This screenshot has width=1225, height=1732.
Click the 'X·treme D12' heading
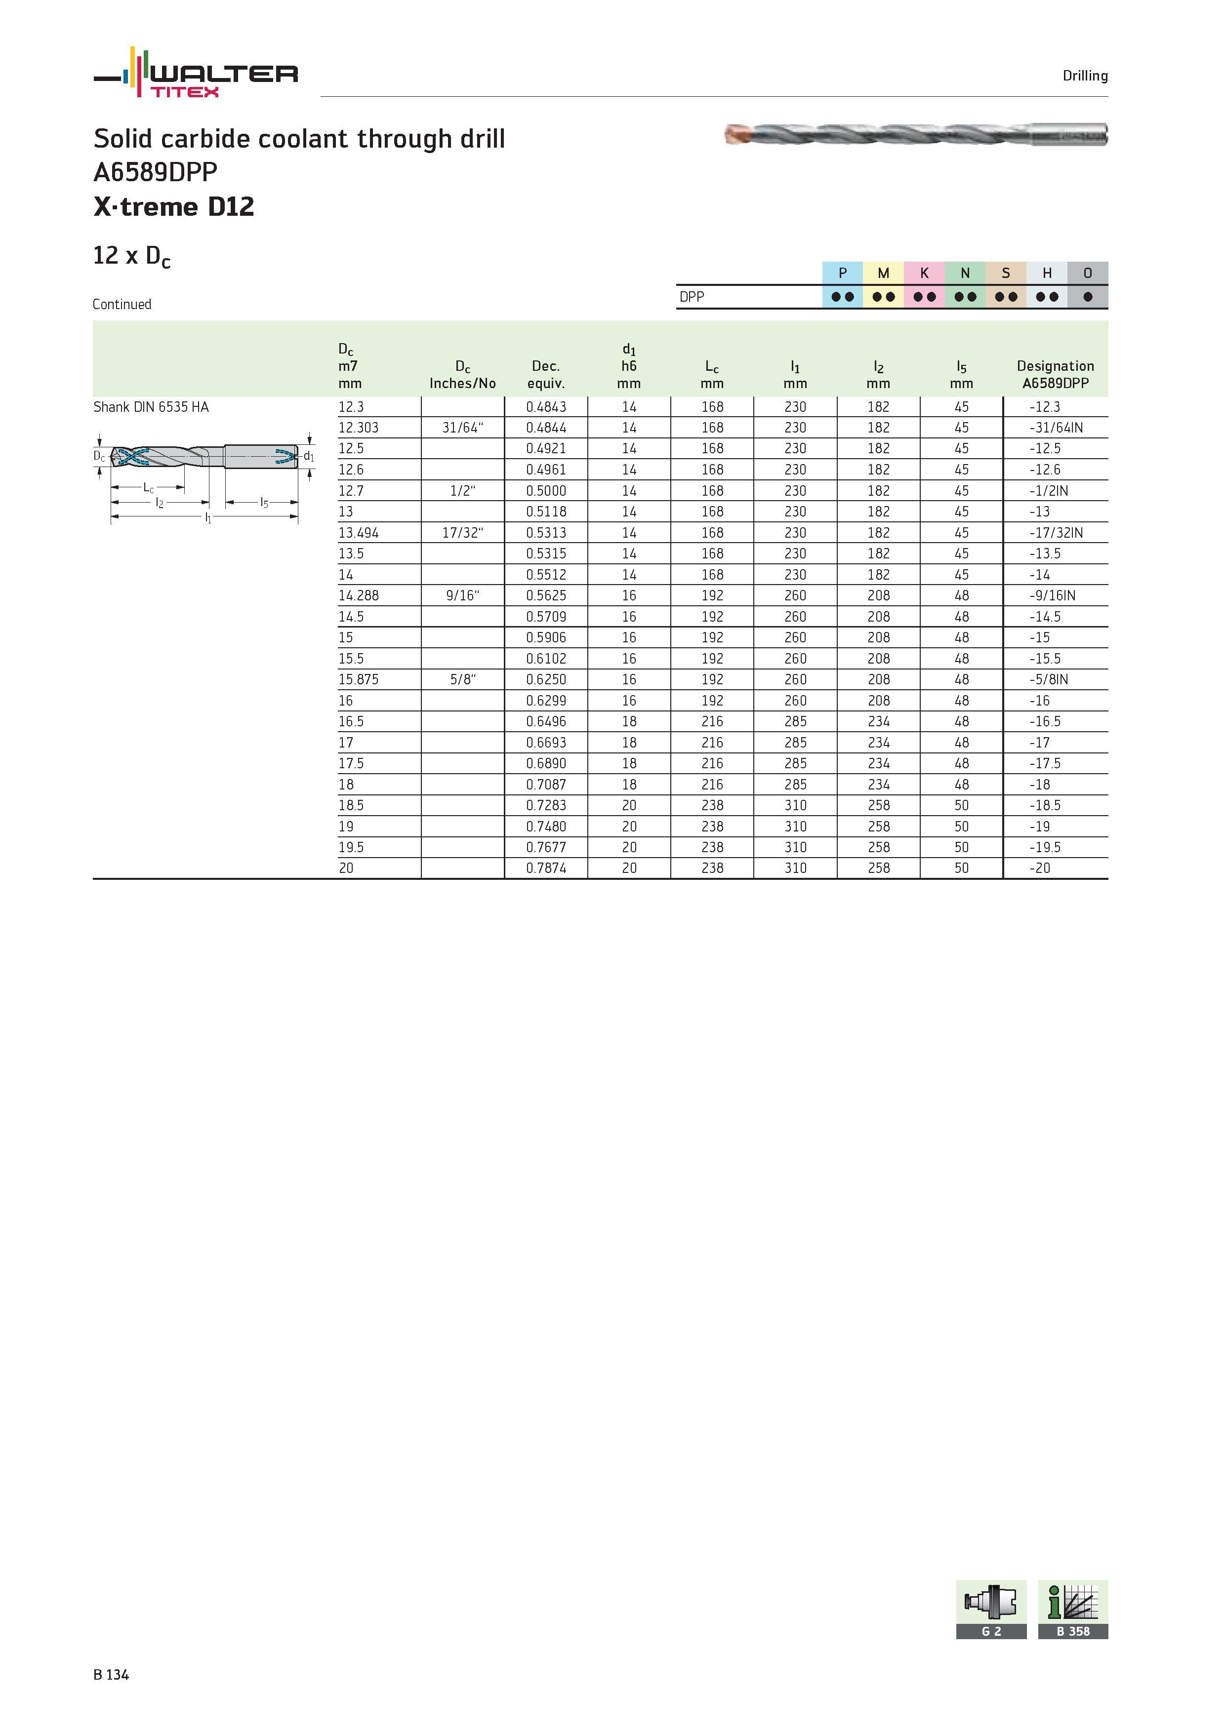coord(173,206)
